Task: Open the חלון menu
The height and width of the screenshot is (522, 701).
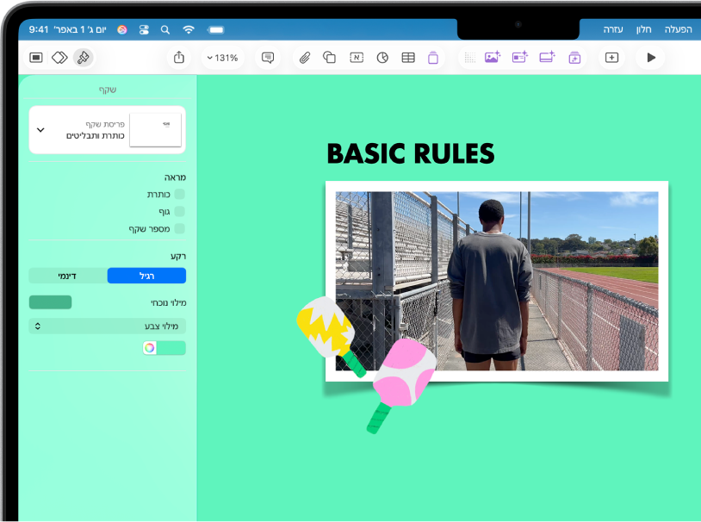Action: pos(644,29)
